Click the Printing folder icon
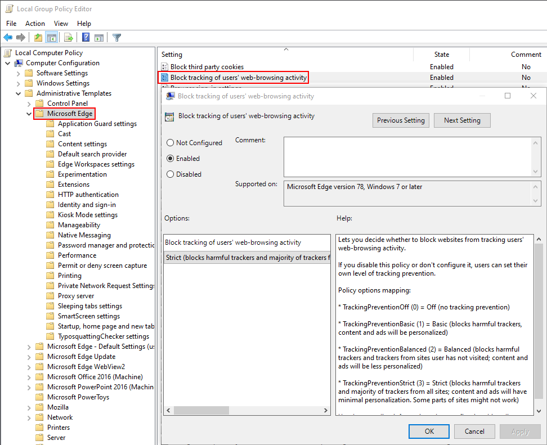Screen dimensions: 547x445 (50, 275)
